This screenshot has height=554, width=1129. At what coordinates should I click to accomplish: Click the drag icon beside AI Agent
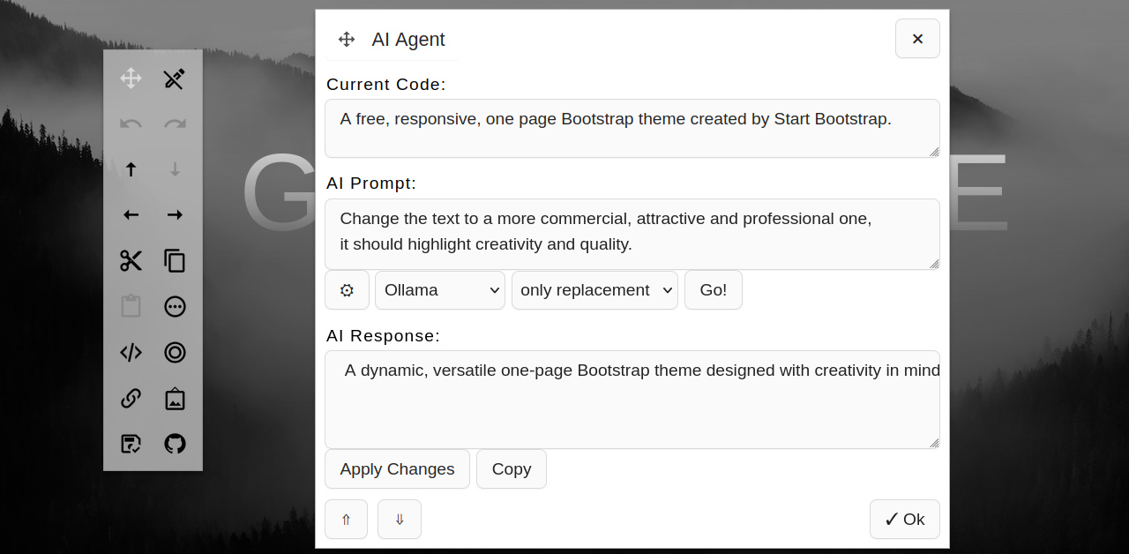pos(347,39)
